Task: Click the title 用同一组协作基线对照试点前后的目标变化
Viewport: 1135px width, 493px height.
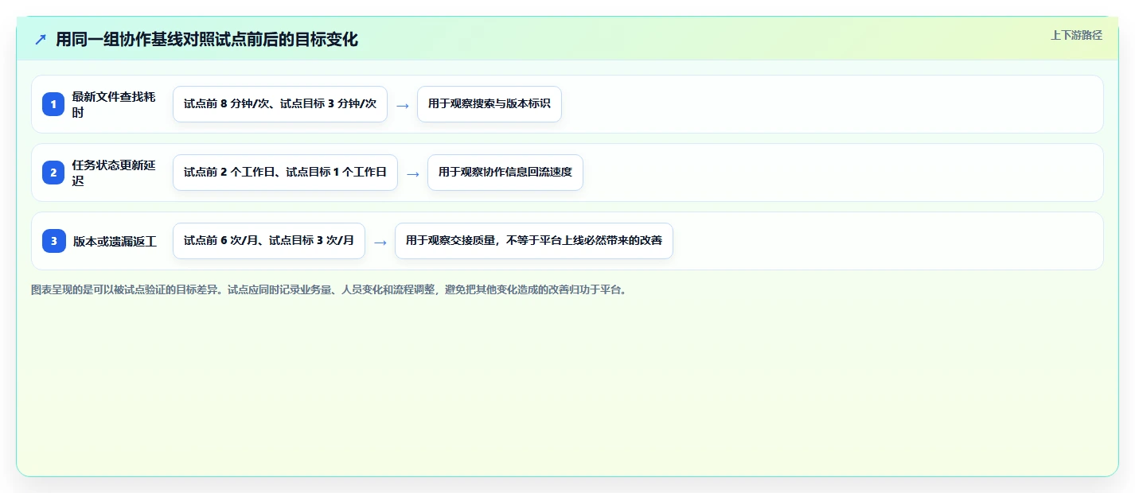Action: pyautogui.click(x=207, y=39)
